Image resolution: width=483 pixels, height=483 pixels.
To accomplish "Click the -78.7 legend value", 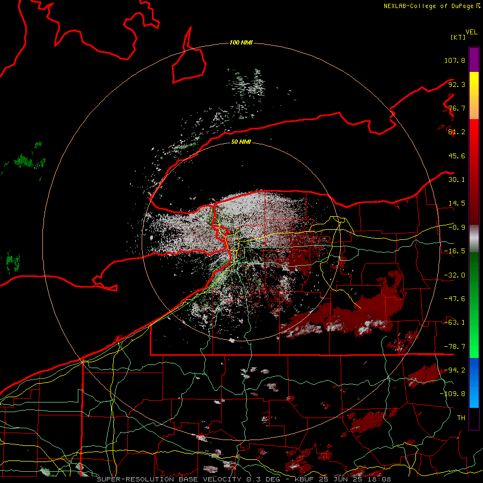I will [455, 347].
